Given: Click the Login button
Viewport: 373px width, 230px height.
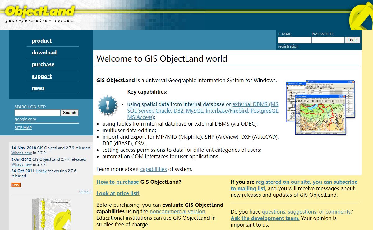Looking at the screenshot, I should click(352, 40).
